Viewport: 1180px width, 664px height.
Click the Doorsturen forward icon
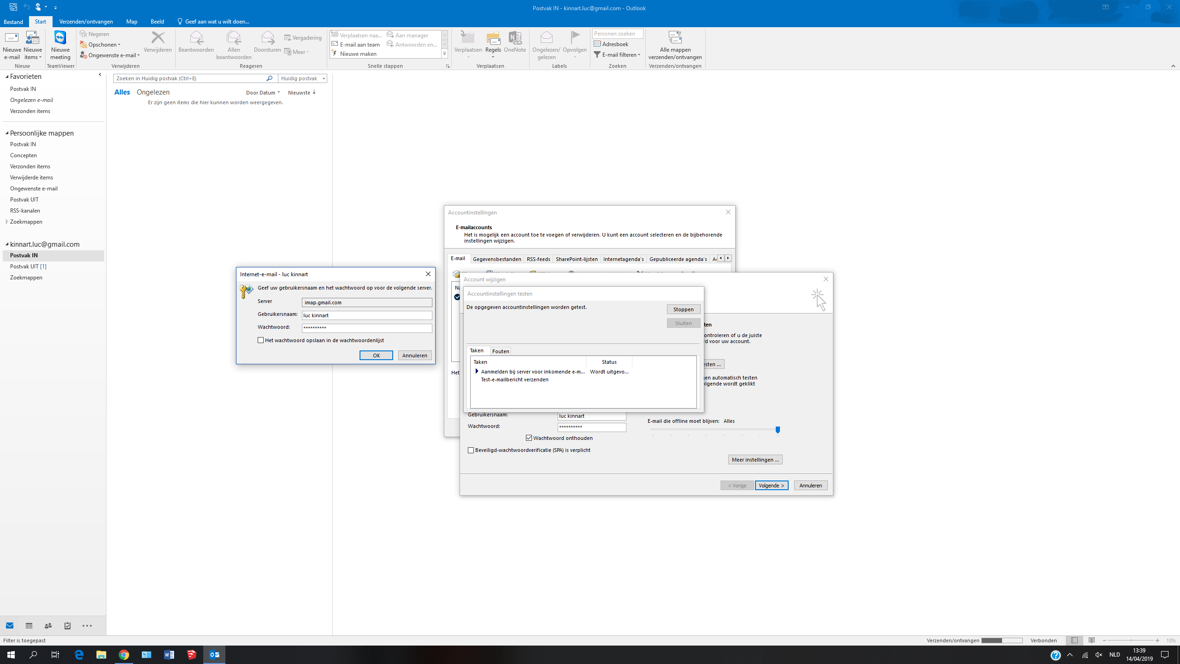pos(267,42)
